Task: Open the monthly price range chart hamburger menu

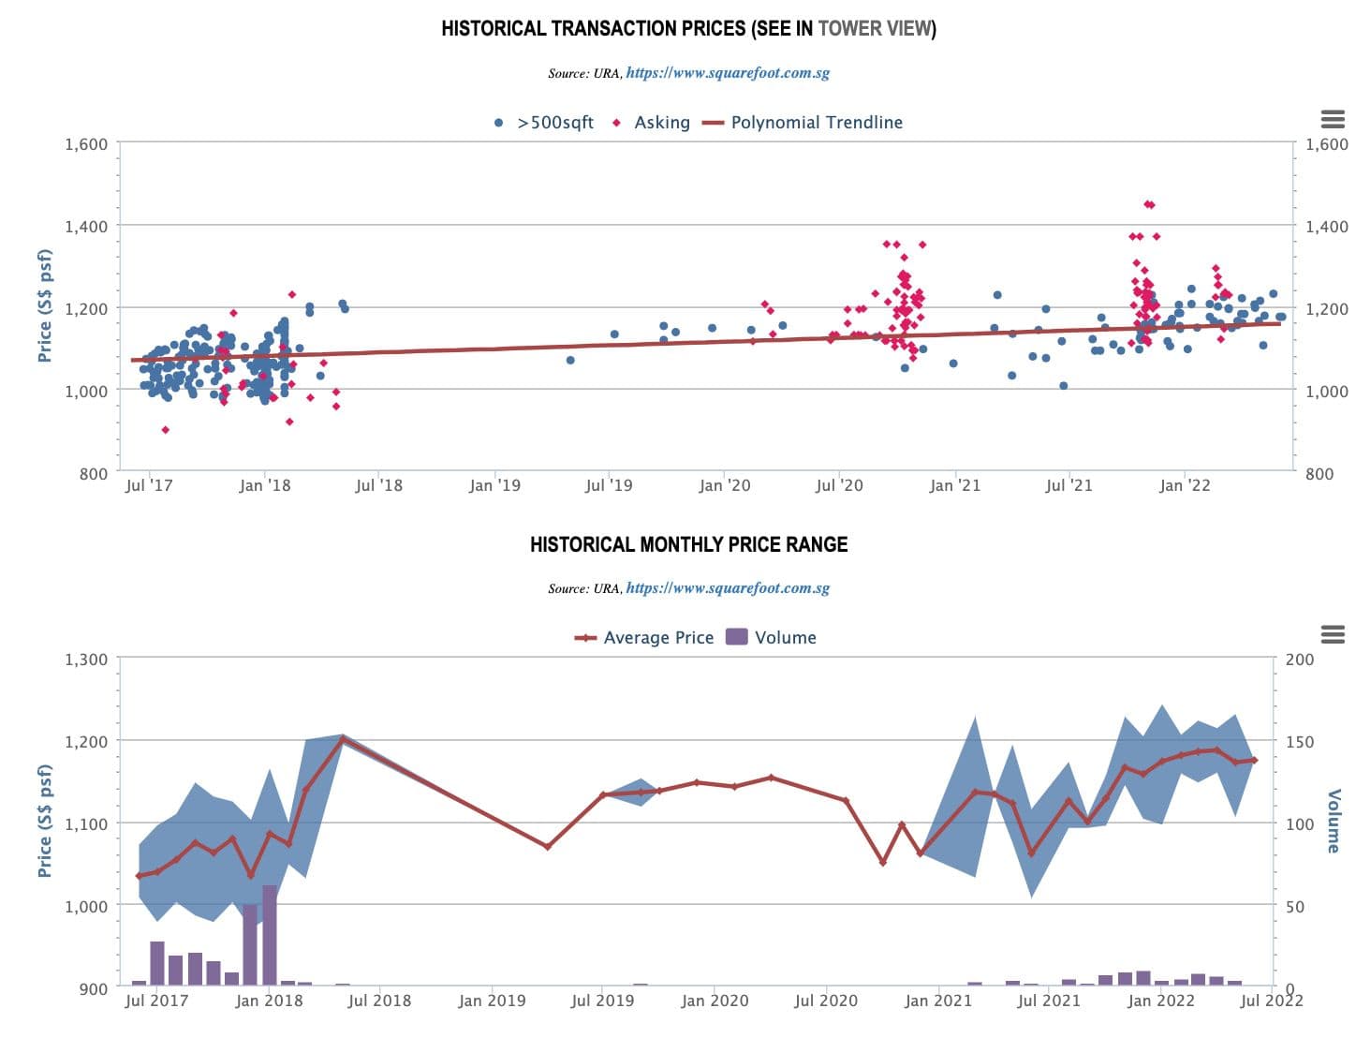Action: click(x=1333, y=634)
